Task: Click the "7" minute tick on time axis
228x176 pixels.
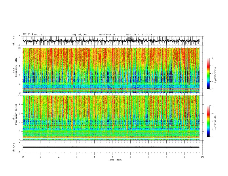Action: pyautogui.click(x=149, y=157)
